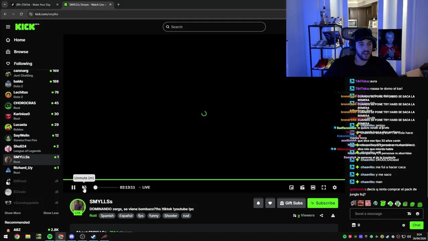The image size is (428, 241).
Task: Report the stream via warning icon
Action: [x=333, y=216]
